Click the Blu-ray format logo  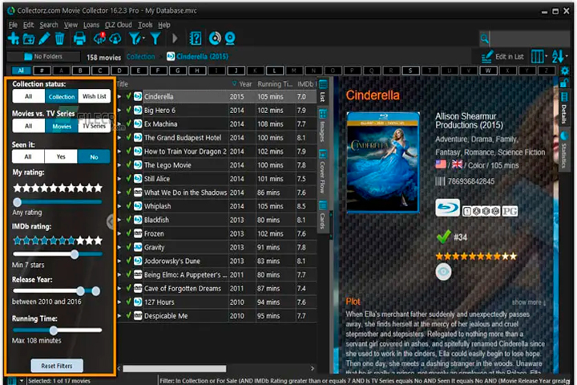point(447,209)
